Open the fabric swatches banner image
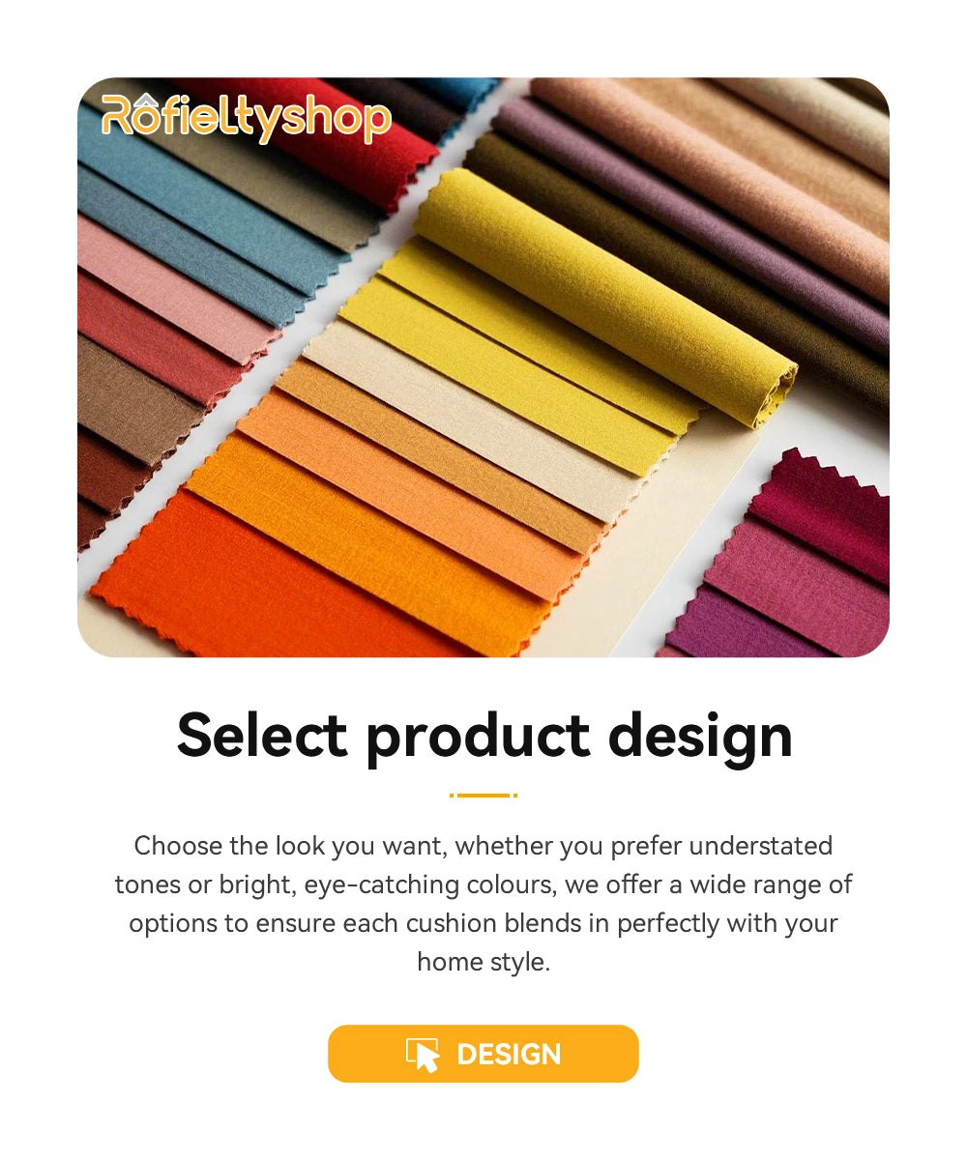967x1160 pixels. 483,367
